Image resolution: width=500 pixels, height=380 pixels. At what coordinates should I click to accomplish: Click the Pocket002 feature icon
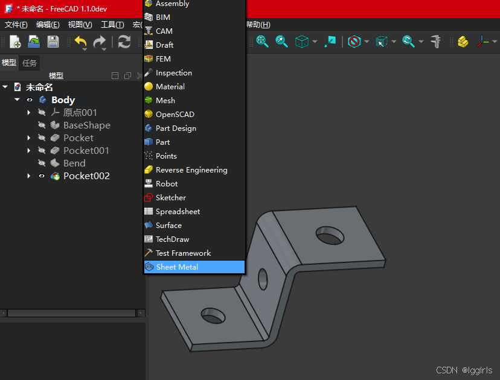(x=55, y=176)
